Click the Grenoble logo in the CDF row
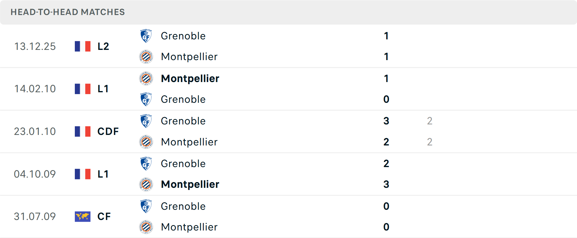577x238 pixels. 146,121
